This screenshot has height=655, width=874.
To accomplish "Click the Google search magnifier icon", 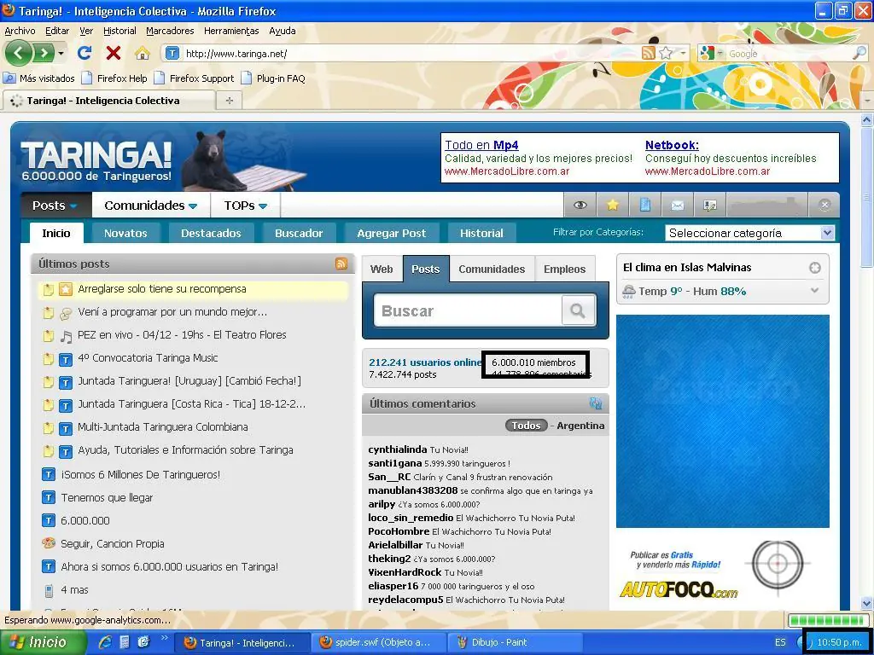I will [x=859, y=54].
